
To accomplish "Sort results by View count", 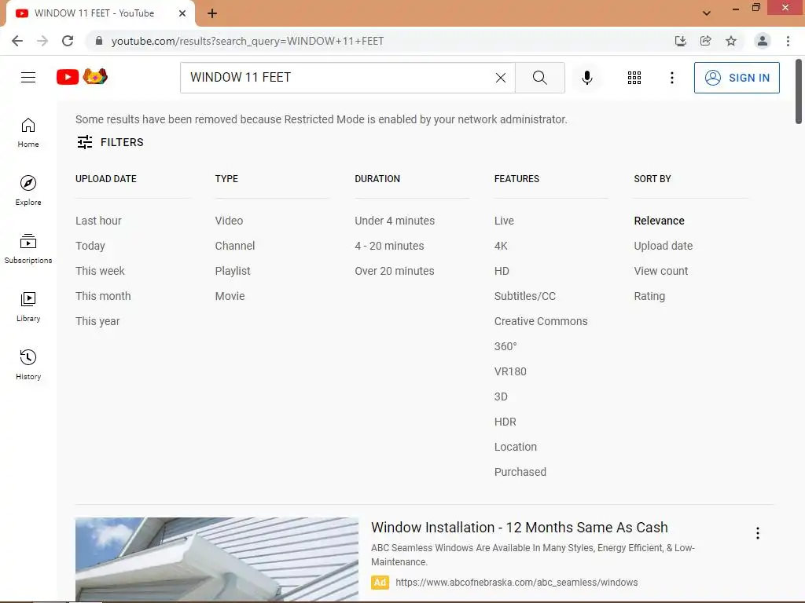I will (x=660, y=271).
